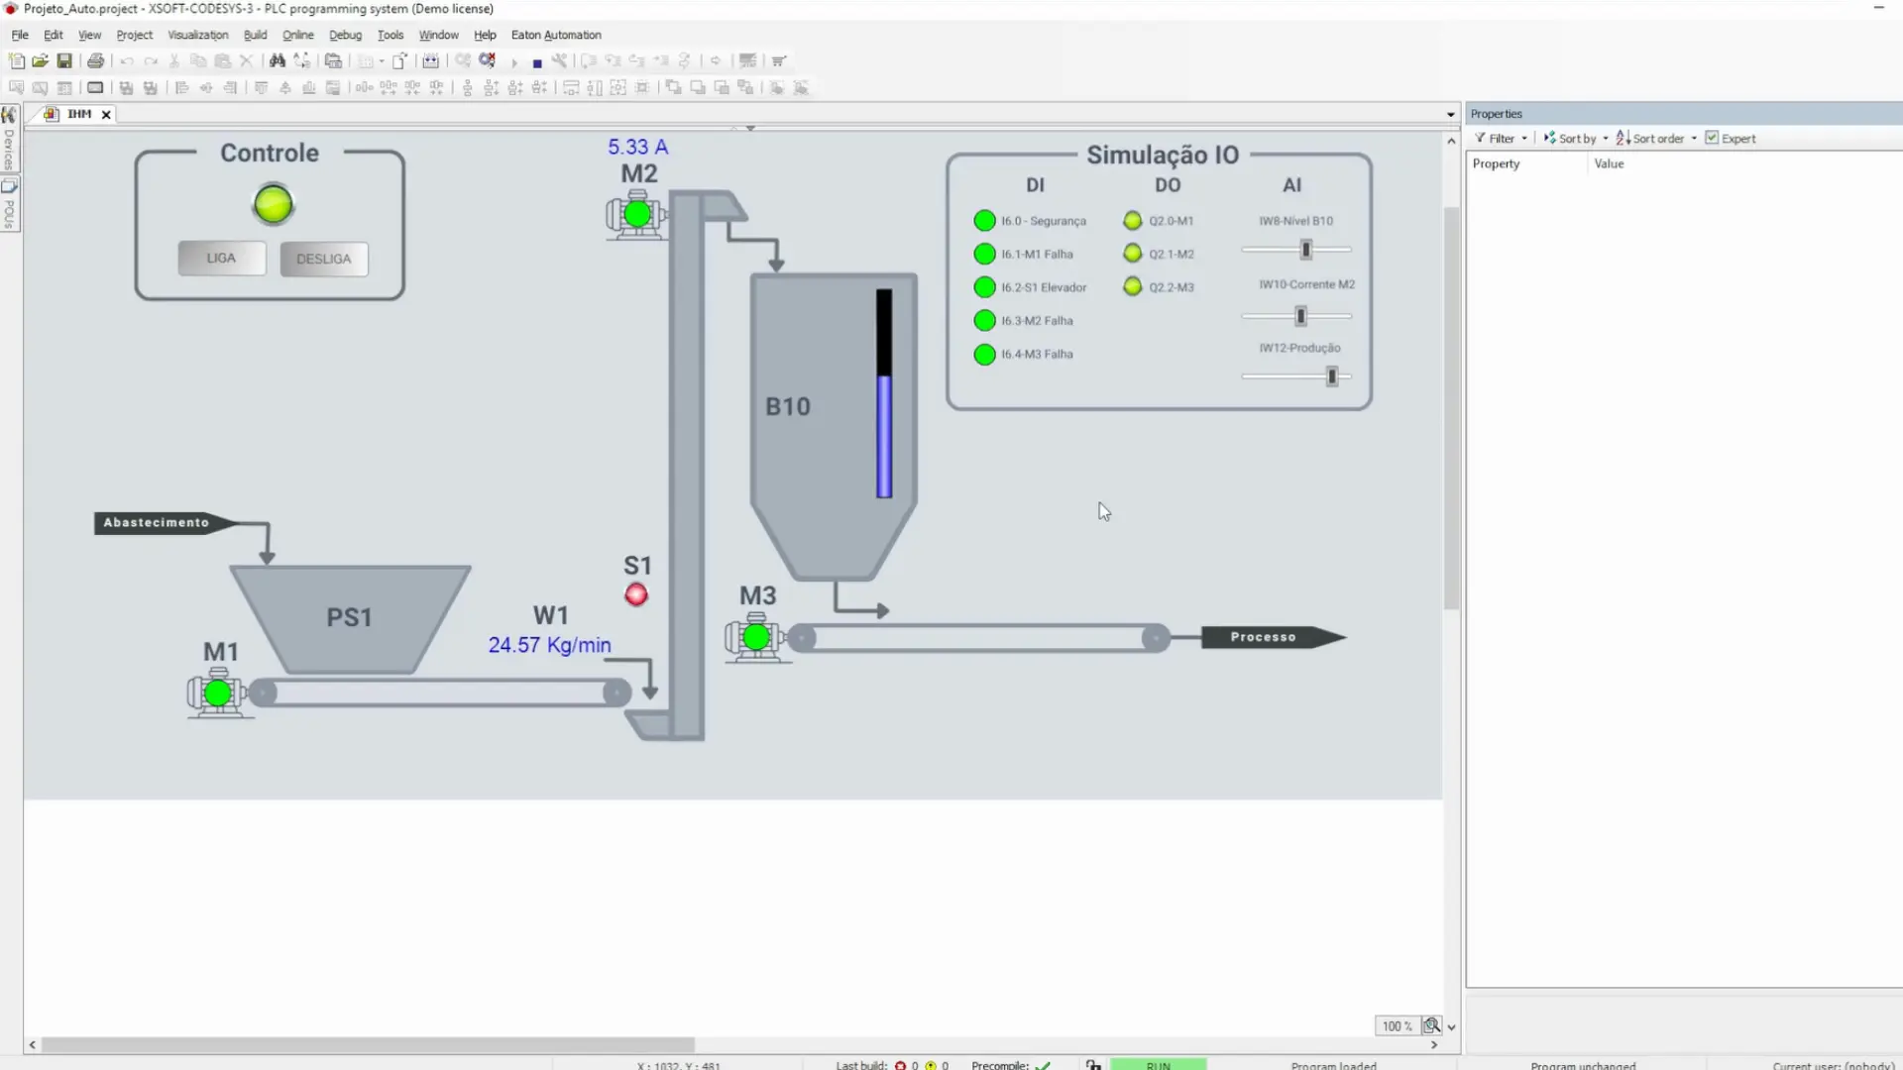Open the Visualization menu
This screenshot has width=1903, height=1070.
tap(197, 35)
